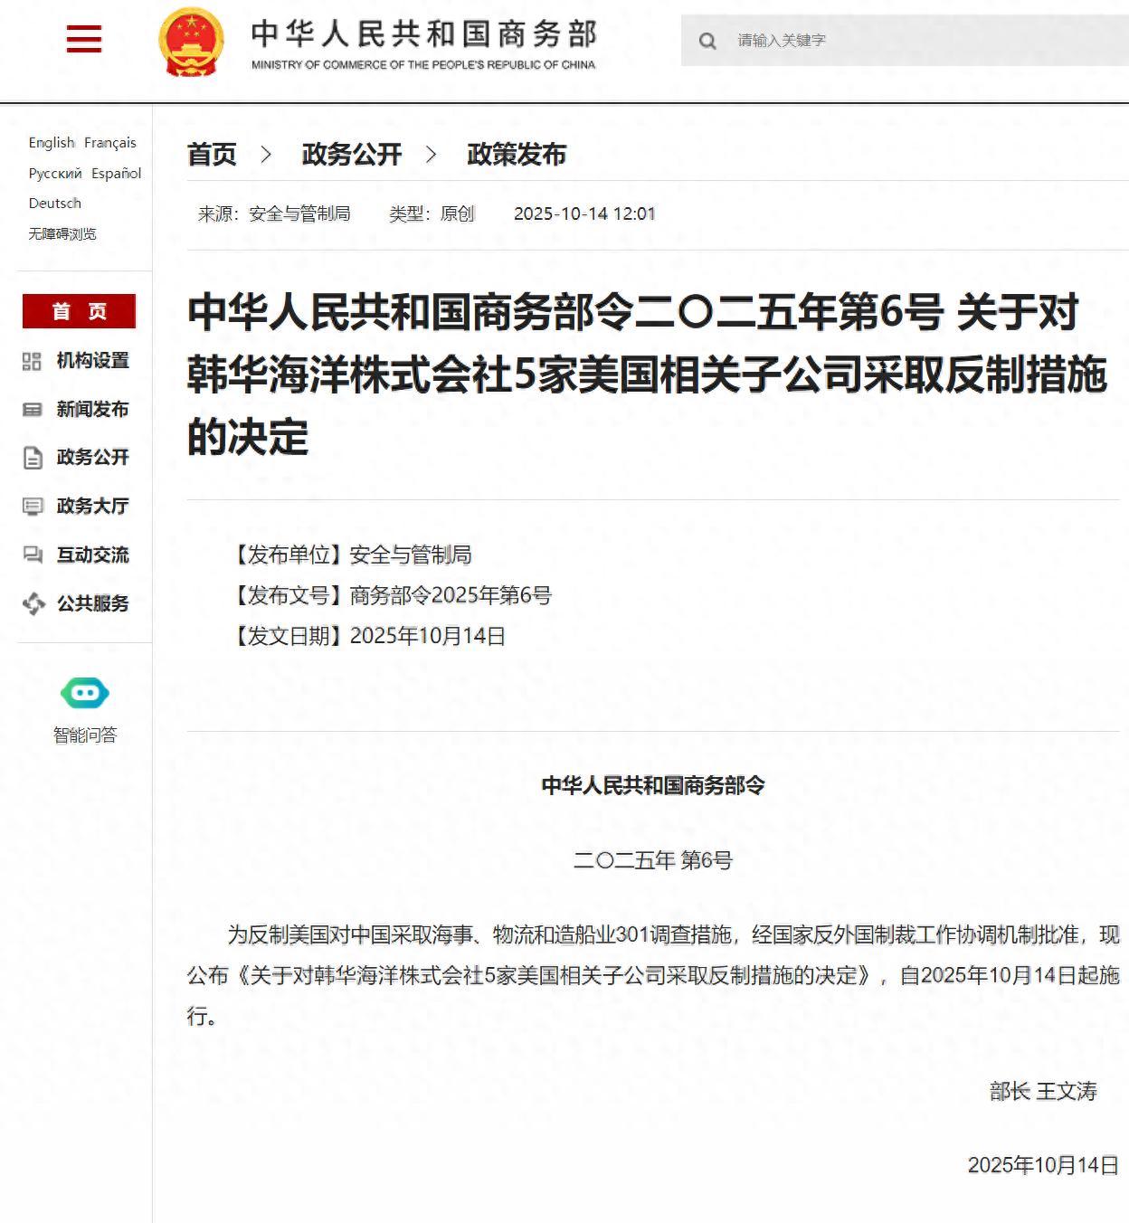Click the source text 来源：安全与管制局

tap(274, 214)
